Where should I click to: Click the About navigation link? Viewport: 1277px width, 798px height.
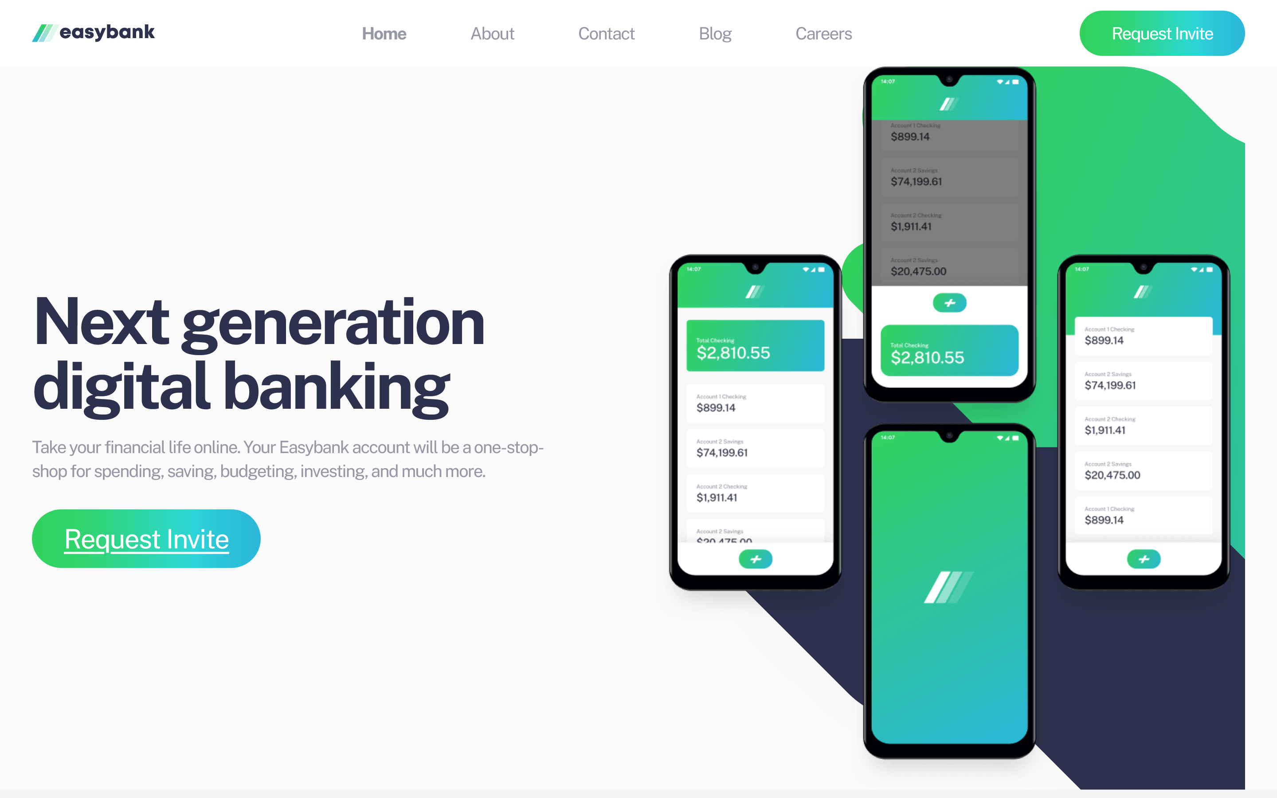coord(492,33)
